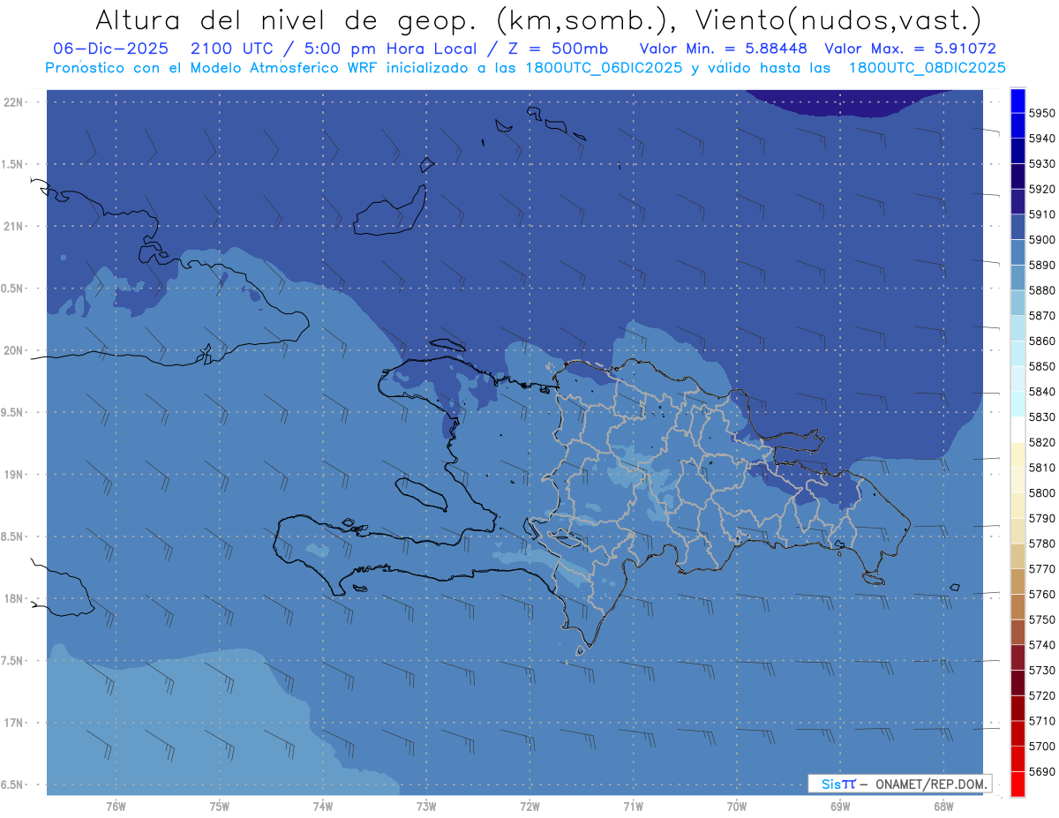Viewport: 1059px width, 818px height.
Task: Click the legend swatch between 5910 and 5920
Action: coord(1018,201)
